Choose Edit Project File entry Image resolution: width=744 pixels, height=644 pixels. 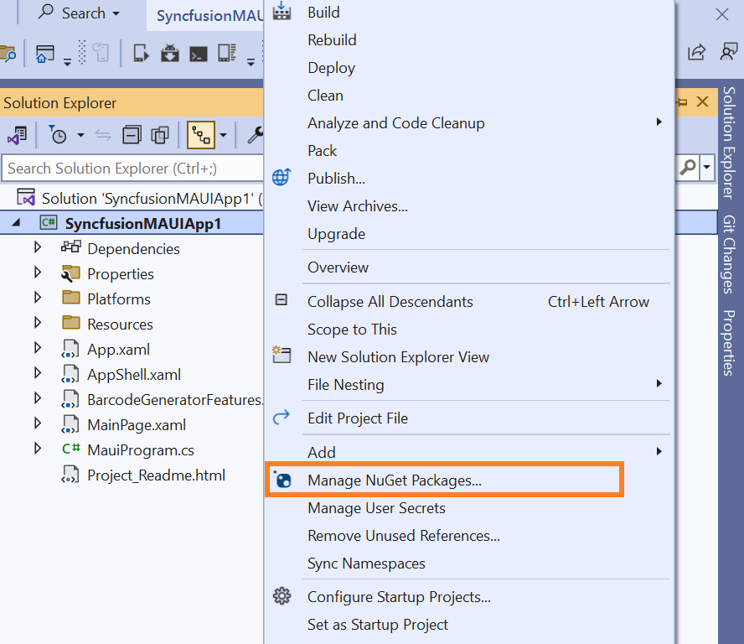point(469,418)
